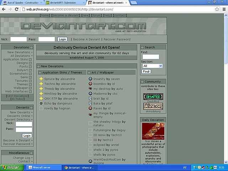This screenshot has width=228, height=171.
Task: Click the Thredz skin plus icon
Action: tap(41, 89)
